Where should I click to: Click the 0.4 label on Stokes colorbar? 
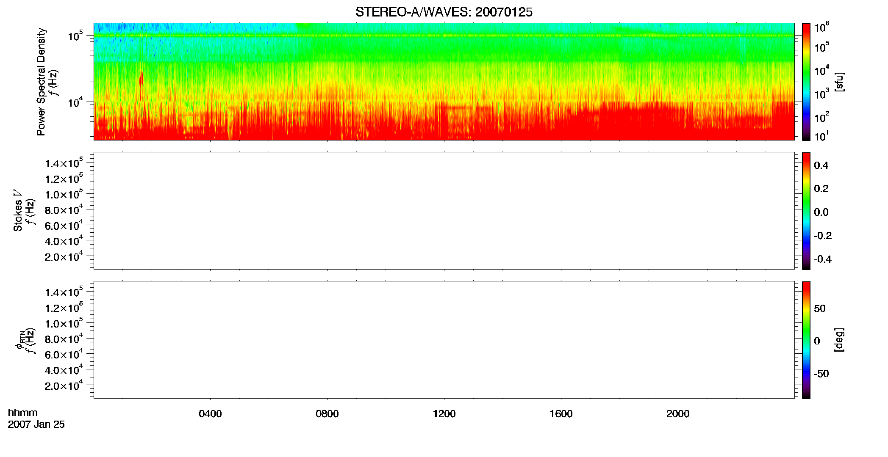tap(821, 165)
